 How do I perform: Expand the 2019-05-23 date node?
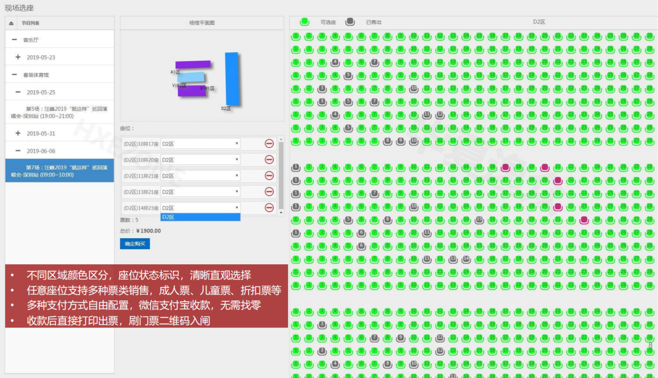[x=18, y=57]
